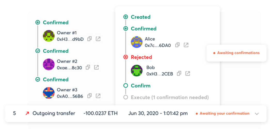Click the Rejected status label
The height and width of the screenshot is (129, 274).
click(141, 57)
